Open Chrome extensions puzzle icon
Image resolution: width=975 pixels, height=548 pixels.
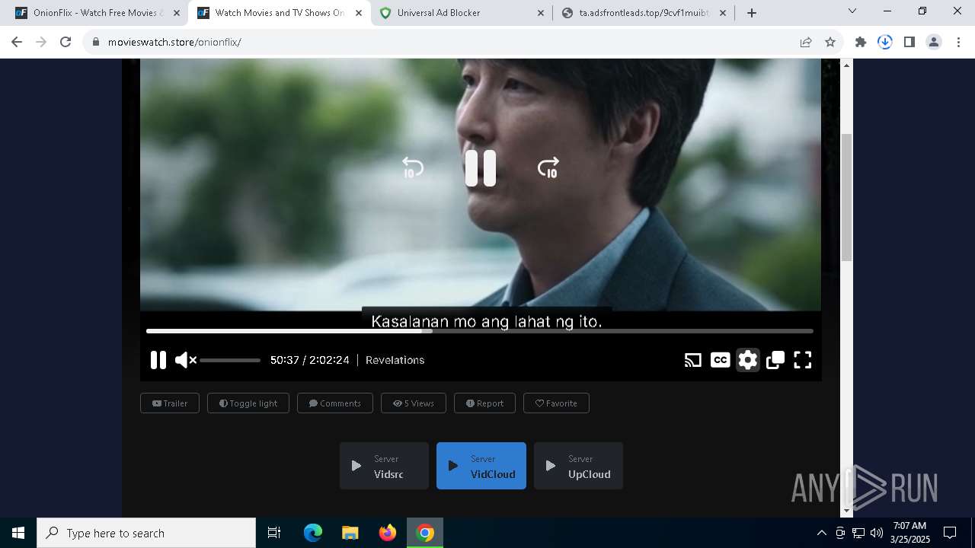[861, 42]
